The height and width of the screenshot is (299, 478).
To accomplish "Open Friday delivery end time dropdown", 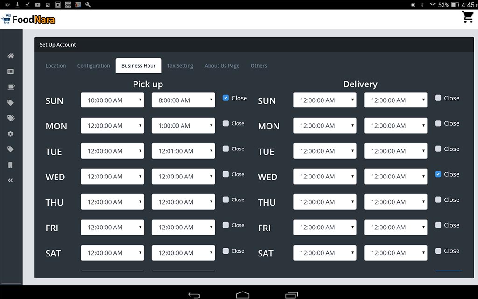I will (x=395, y=228).
